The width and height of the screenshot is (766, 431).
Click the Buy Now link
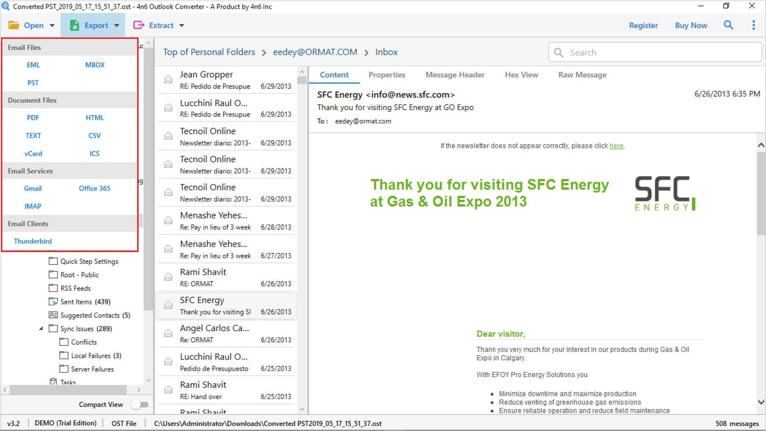[x=691, y=25]
